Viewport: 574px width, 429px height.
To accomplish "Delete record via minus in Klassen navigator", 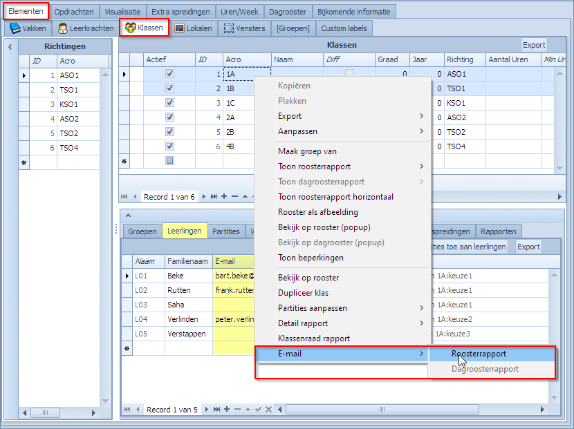I will pyautogui.click(x=234, y=197).
